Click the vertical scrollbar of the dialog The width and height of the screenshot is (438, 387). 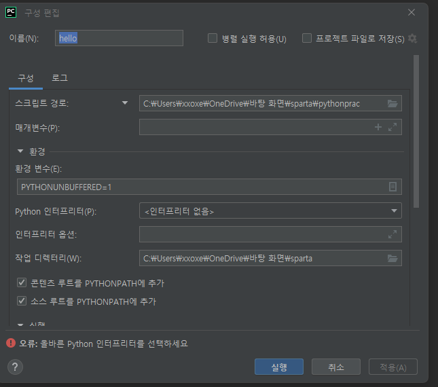416,131
